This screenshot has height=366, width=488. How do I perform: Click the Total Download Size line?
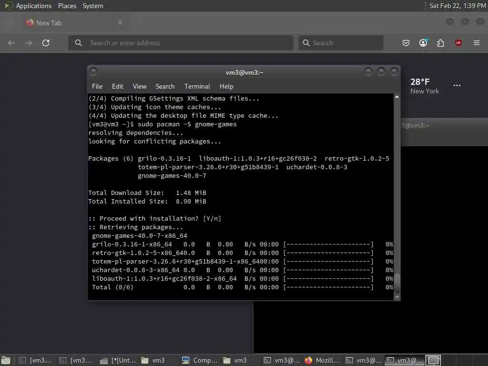tap(147, 193)
